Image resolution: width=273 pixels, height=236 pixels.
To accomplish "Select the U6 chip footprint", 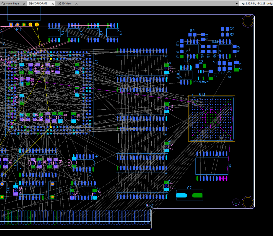I will point(212,166).
